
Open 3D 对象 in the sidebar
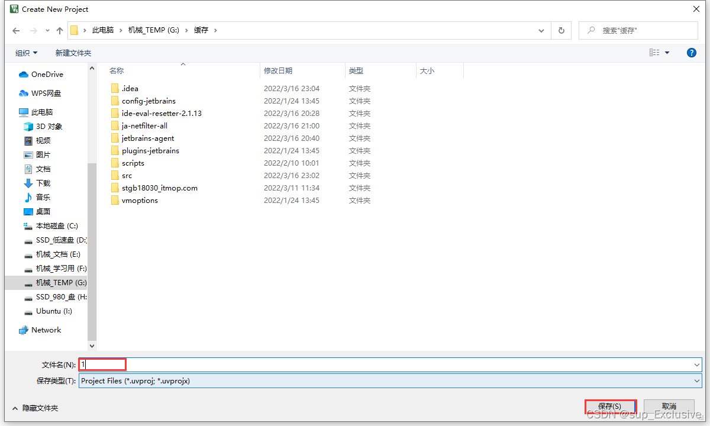43,126
